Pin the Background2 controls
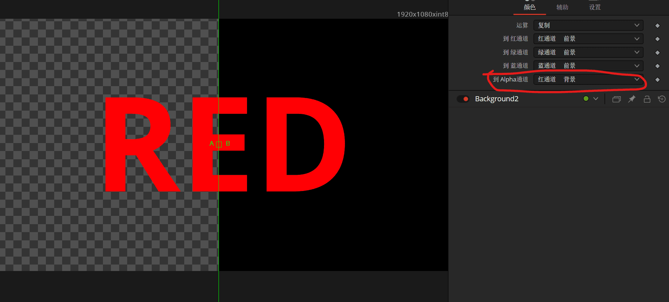Viewport: 669px width, 302px height. pyautogui.click(x=632, y=99)
